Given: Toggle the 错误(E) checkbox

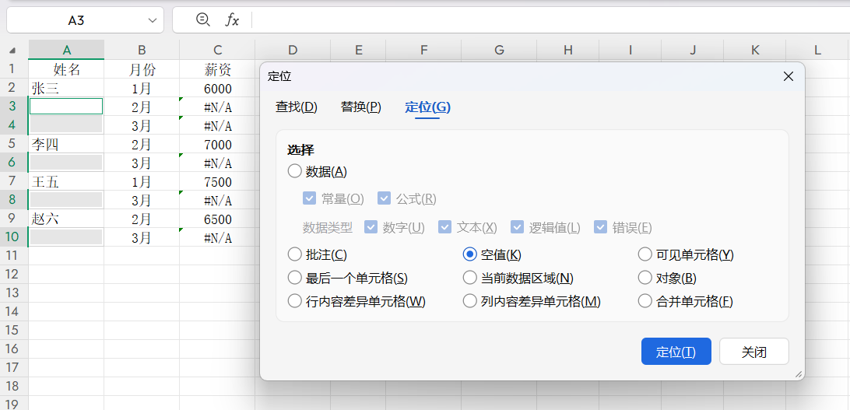Looking at the screenshot, I should (x=600, y=227).
